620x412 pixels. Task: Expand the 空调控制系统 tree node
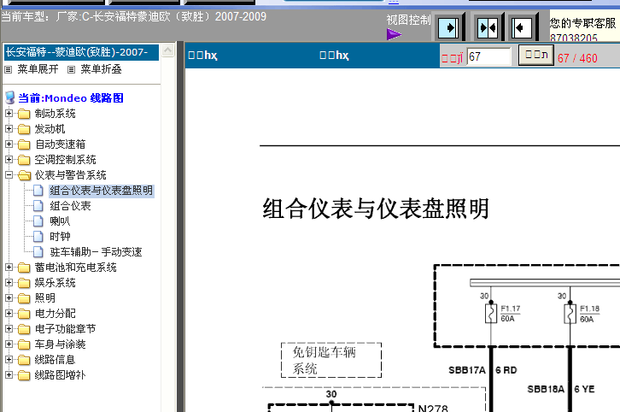tap(9, 160)
